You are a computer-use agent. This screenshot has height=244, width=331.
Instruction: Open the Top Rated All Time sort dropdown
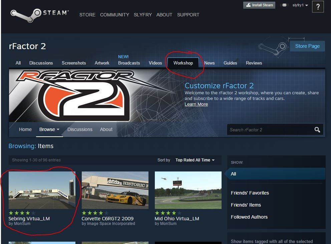click(195, 160)
